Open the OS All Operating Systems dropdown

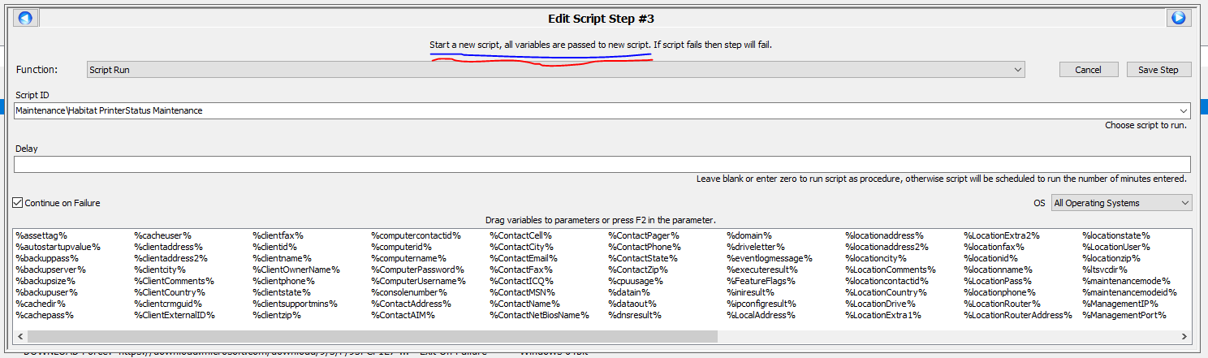coord(1121,203)
